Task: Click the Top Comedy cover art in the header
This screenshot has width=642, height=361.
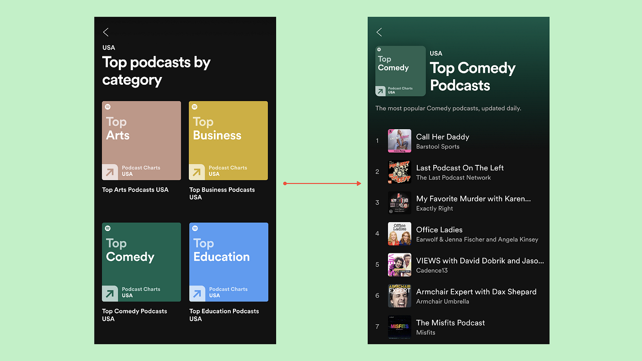Action: point(400,71)
